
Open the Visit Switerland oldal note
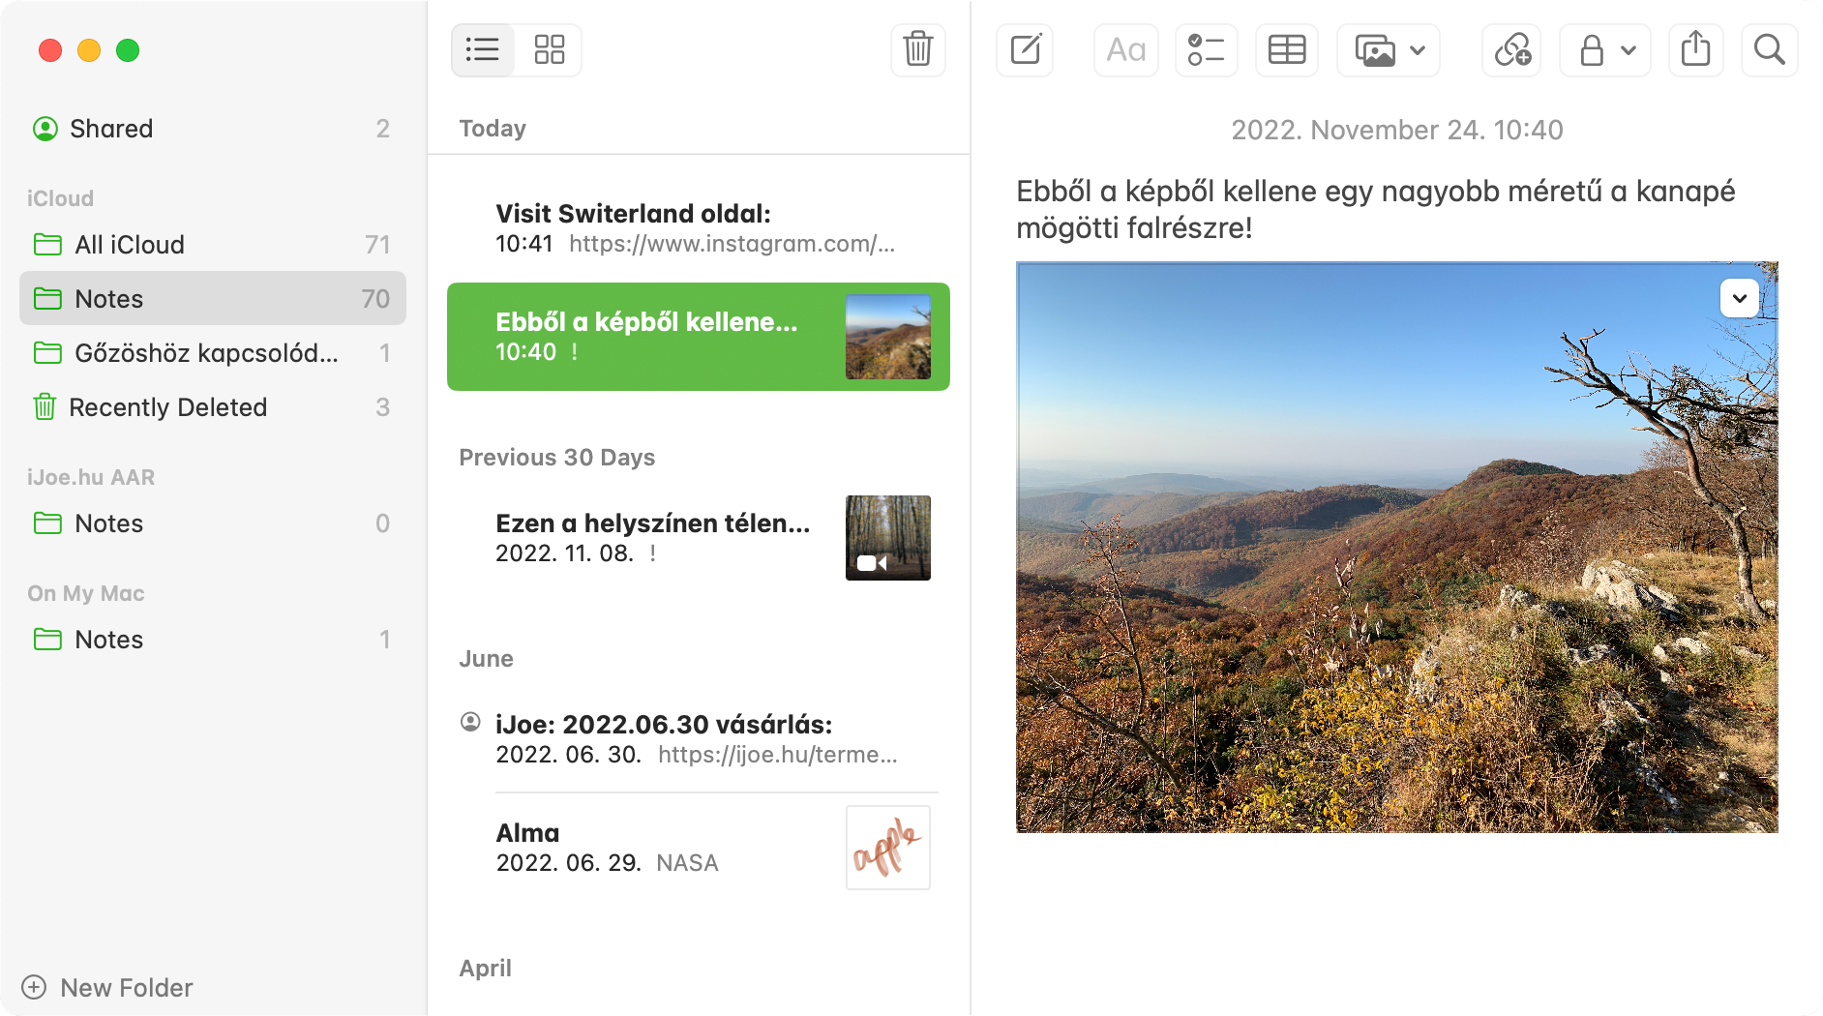pos(699,228)
